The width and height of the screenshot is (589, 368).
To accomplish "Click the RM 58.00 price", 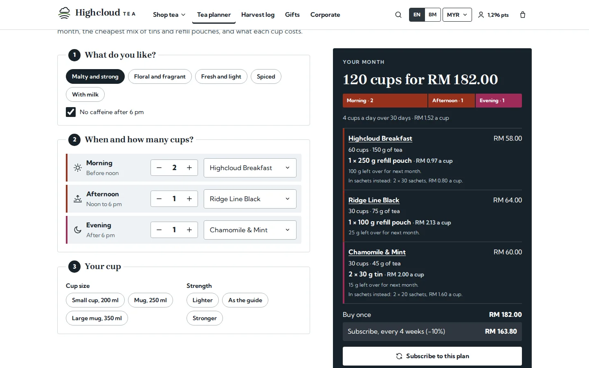I will coord(508,139).
